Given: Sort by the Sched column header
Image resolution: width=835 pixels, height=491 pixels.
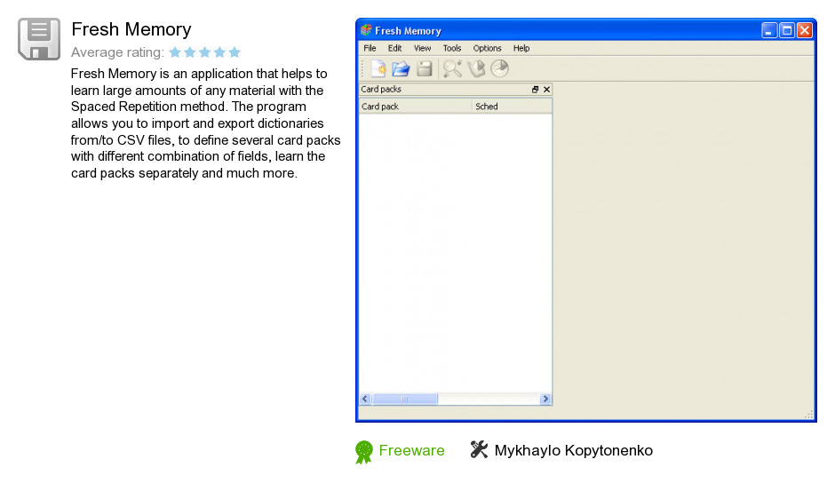Looking at the screenshot, I should [512, 107].
